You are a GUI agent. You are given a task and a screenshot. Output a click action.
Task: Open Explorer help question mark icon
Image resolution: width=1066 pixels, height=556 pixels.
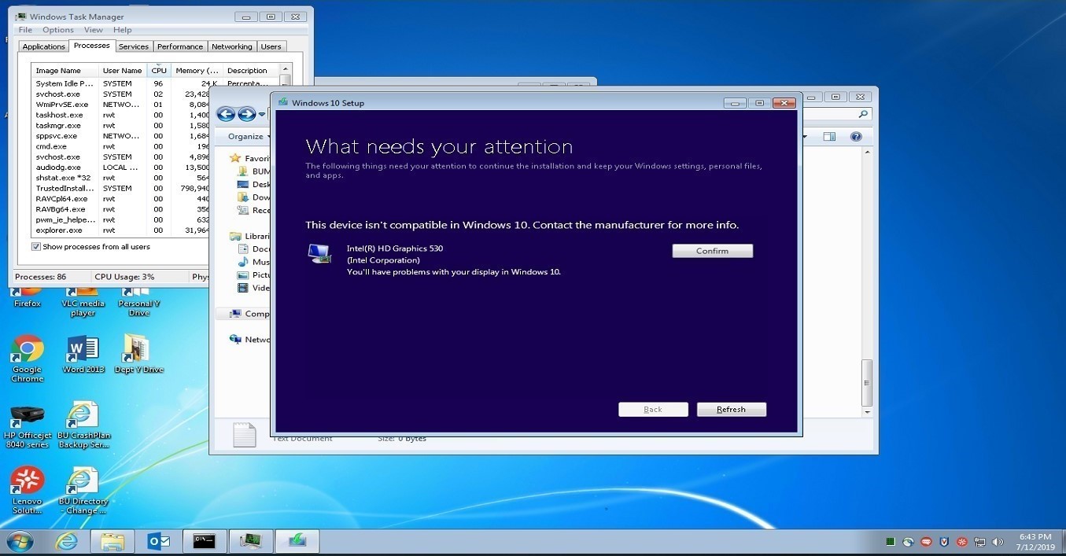[856, 136]
